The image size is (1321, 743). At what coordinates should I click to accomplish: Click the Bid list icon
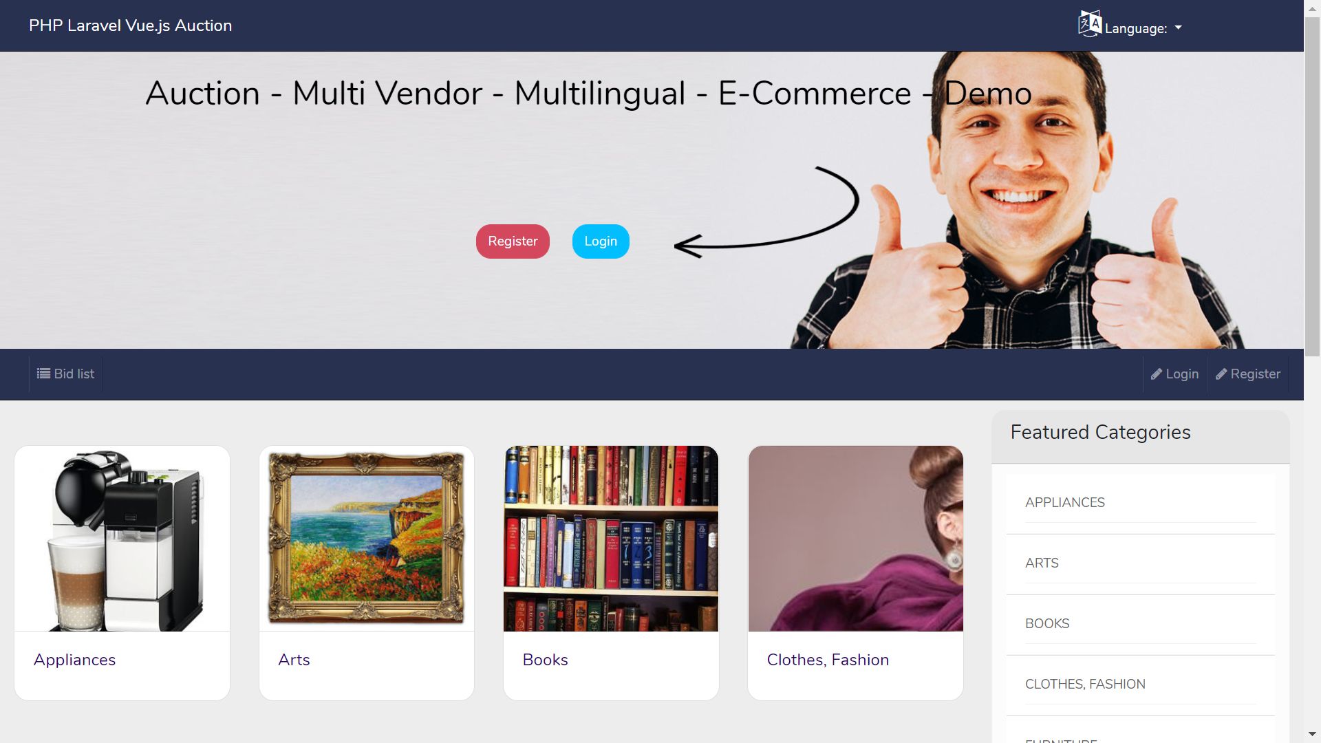point(43,374)
